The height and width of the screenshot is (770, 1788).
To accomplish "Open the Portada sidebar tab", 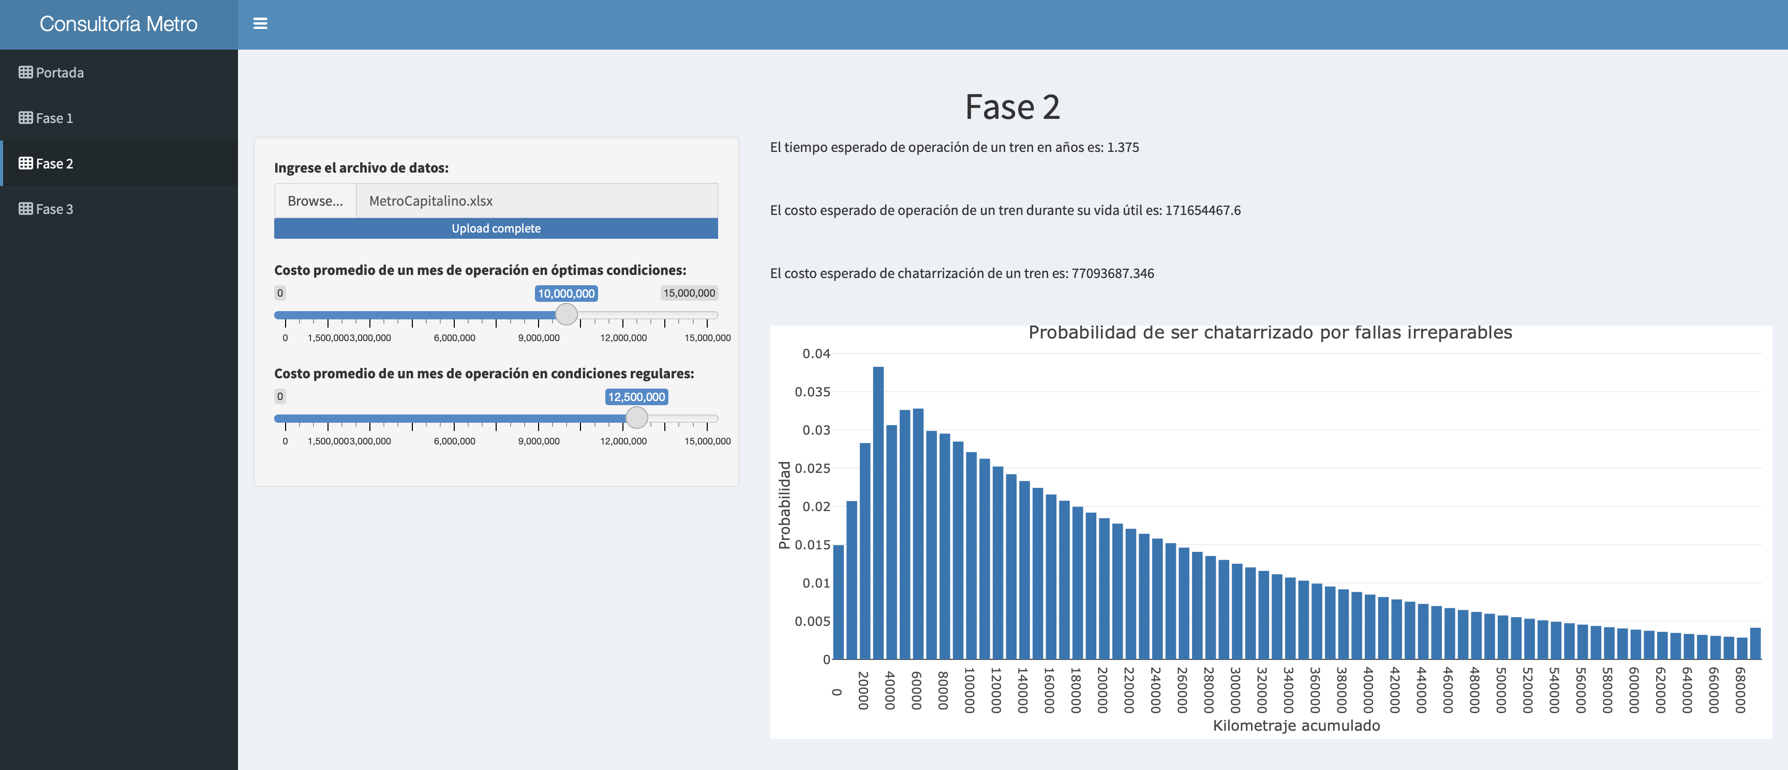I will [x=59, y=72].
